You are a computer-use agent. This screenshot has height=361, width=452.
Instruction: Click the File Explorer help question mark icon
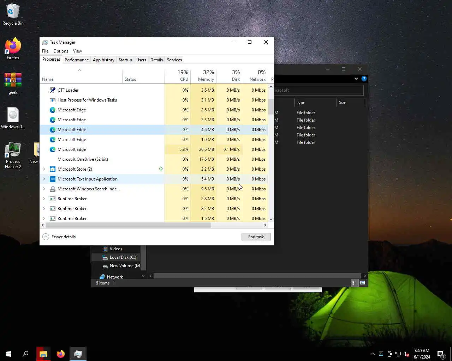point(364,79)
